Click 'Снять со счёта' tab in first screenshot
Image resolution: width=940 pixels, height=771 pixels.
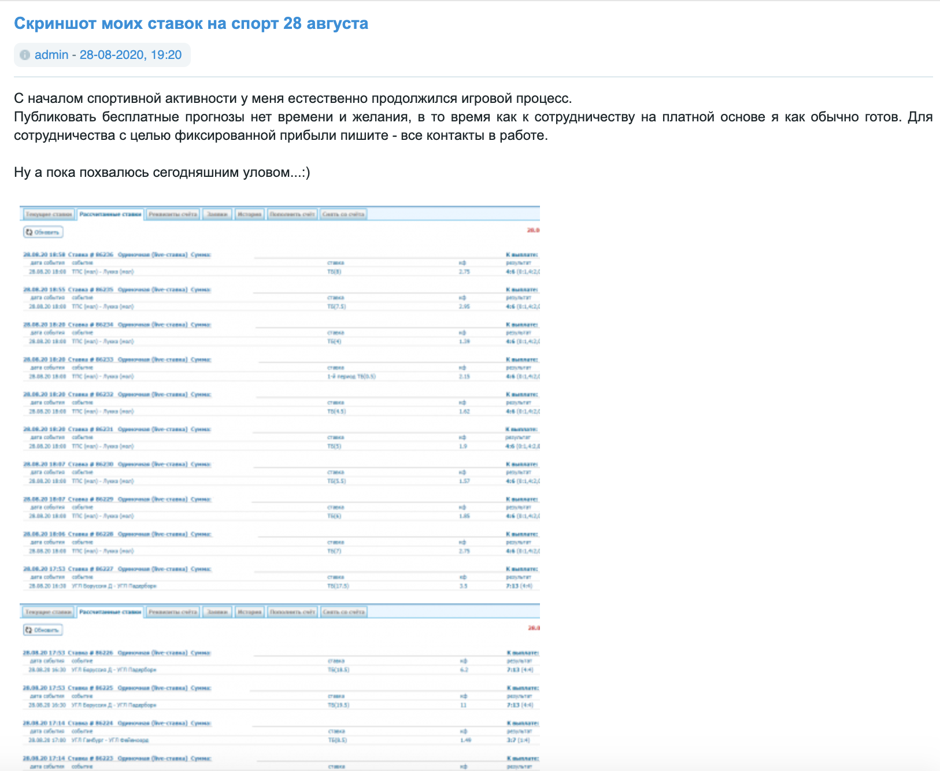click(x=343, y=214)
